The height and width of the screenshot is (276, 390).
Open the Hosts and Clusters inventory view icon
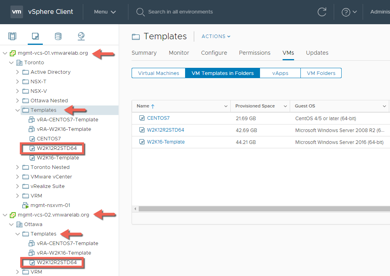tap(13, 36)
